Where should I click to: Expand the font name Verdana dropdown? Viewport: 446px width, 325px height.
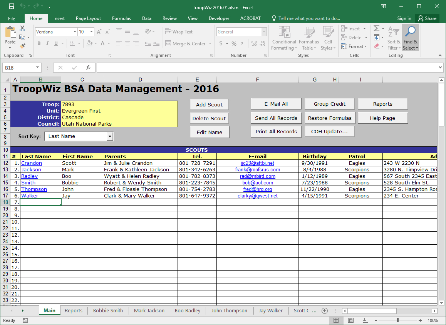tap(75, 32)
